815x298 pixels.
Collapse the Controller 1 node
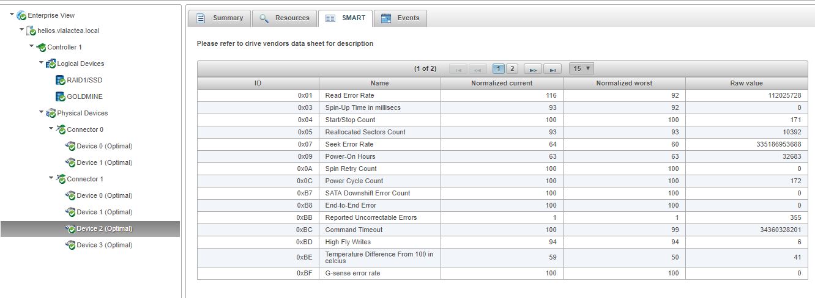(32, 46)
